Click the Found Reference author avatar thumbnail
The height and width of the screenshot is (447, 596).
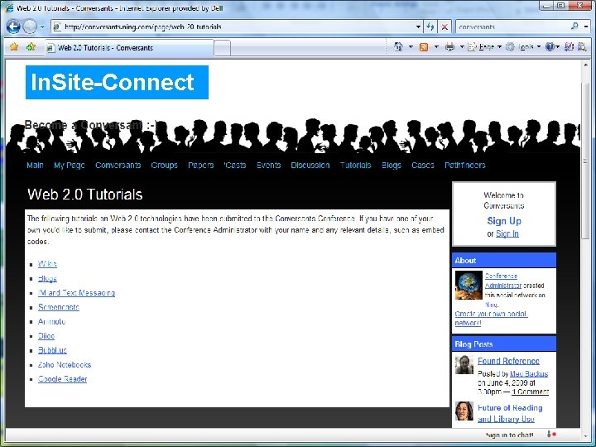[x=464, y=365]
